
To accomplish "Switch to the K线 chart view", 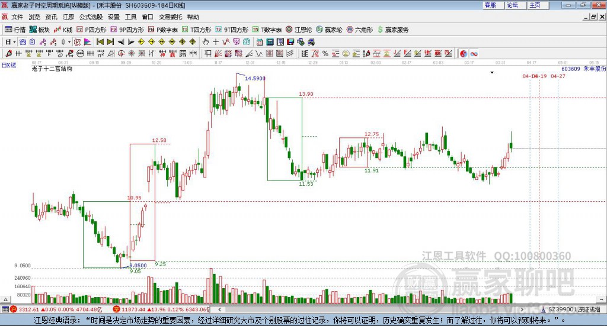I will coord(63,30).
